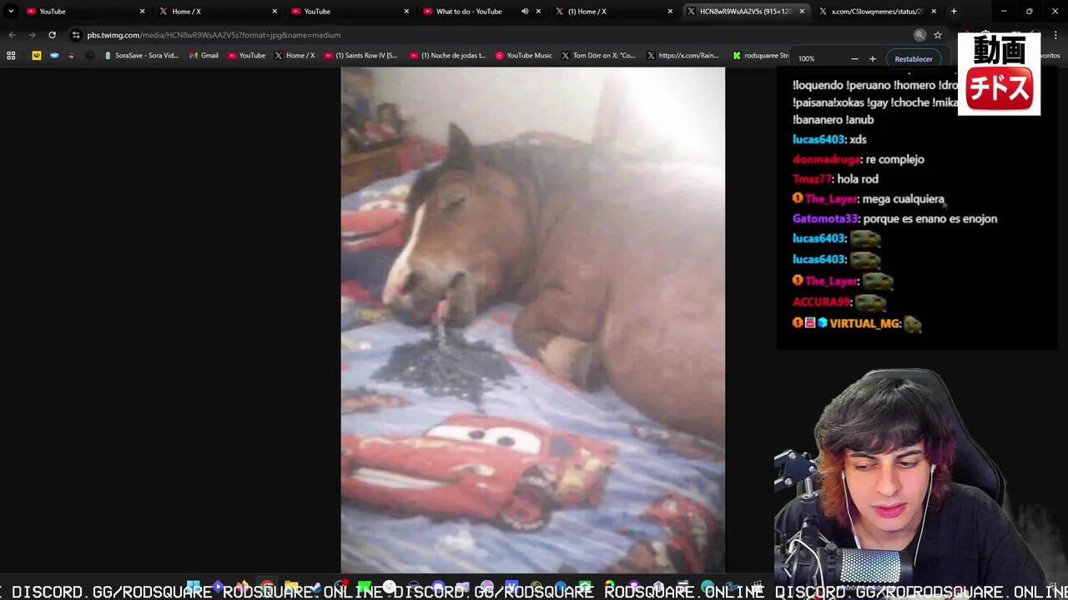Click username ACCURA99 in chat

pyautogui.click(x=822, y=302)
